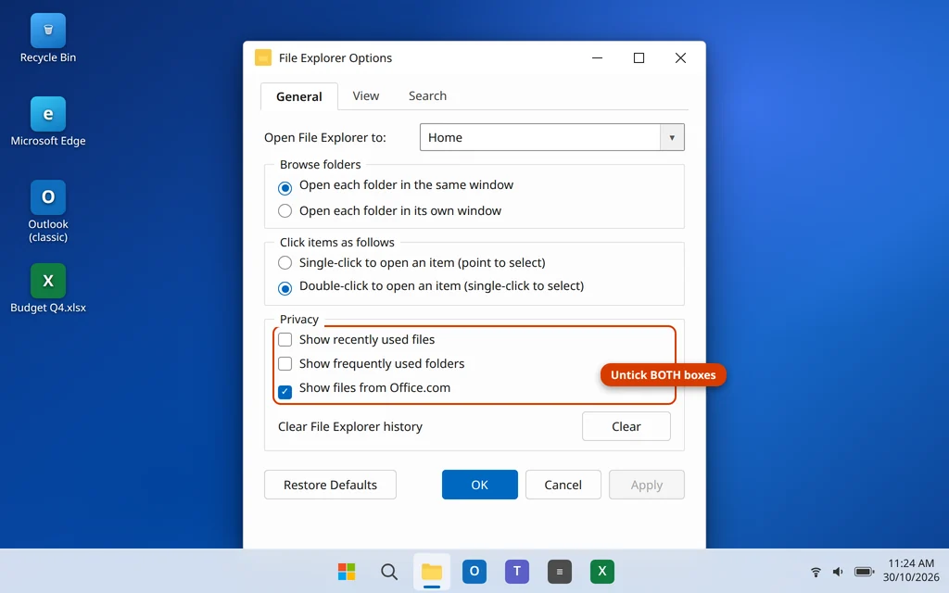949x593 pixels.
Task: Click the Click items as follows label
Action: click(336, 242)
